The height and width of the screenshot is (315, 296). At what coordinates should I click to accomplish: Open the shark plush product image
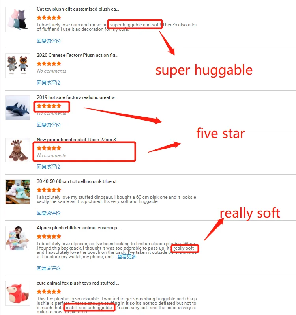pos(17,108)
